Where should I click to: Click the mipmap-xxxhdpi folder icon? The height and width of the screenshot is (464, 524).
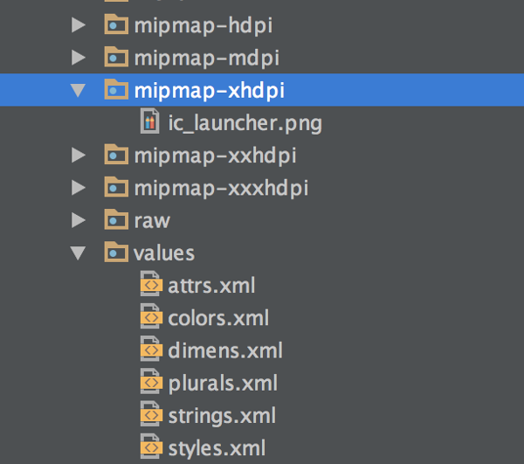pos(116,186)
